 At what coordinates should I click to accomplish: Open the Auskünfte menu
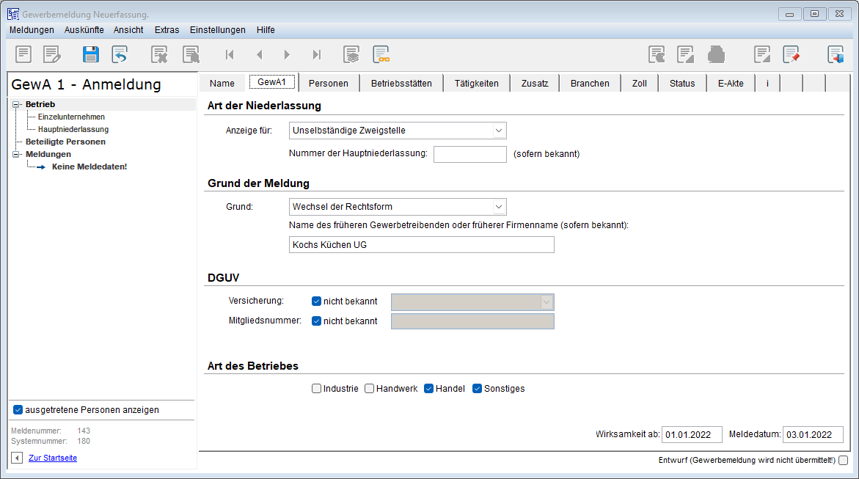(x=84, y=30)
